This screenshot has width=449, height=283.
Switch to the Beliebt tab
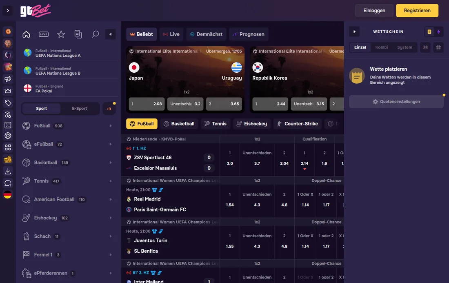[x=142, y=34]
